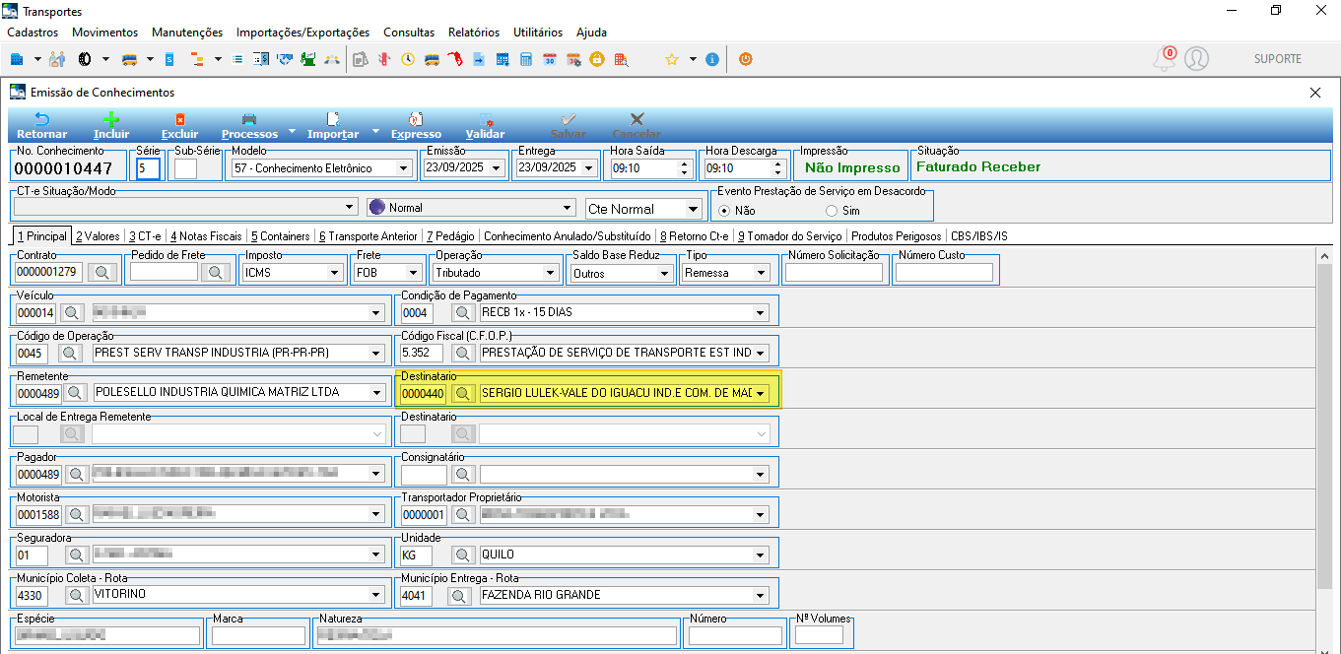Click the yellow favorites star icon
The height and width of the screenshot is (654, 1341).
(671, 59)
